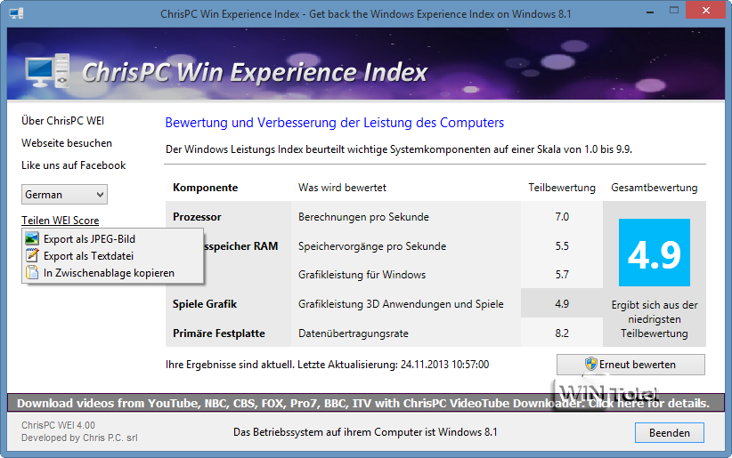Click Datenübertragungsrate text
The width and height of the screenshot is (732, 458).
tap(354, 333)
